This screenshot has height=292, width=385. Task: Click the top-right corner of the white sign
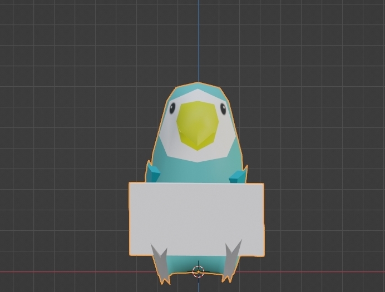(x=264, y=184)
